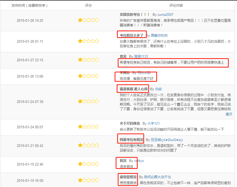Click timestamp 2019-01-26 13:06
This screenshot has width=237, height=187.
tap(30, 77)
